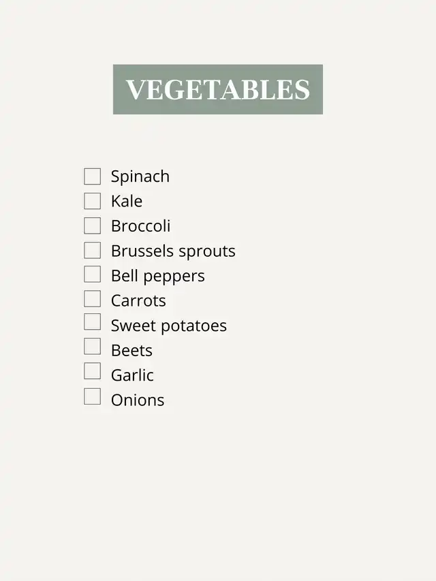436x581 pixels.
Task: Toggle the checkbox beside Garlic
Action: [x=93, y=371]
